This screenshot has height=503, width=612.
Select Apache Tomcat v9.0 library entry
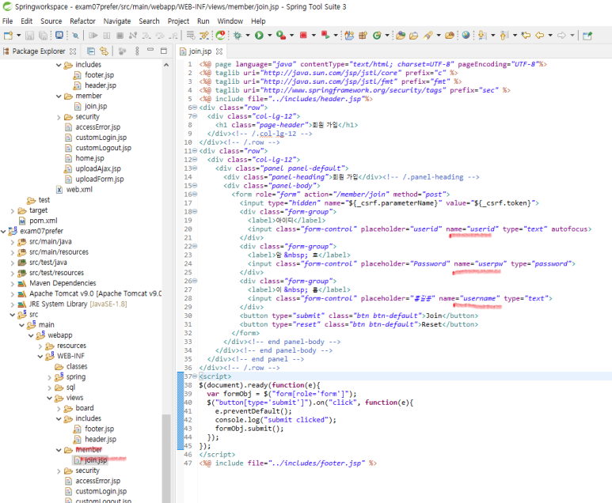click(x=95, y=293)
